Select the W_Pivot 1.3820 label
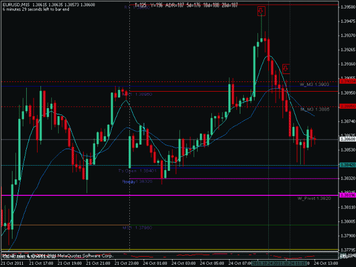This screenshot has height=267, width=356. 314,199
